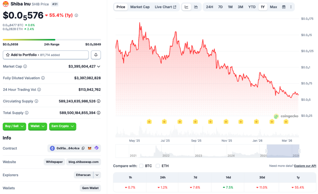Open the chart's three-dot options menu
Screen dimensions: 318x194
pyautogui.click(x=291, y=7)
